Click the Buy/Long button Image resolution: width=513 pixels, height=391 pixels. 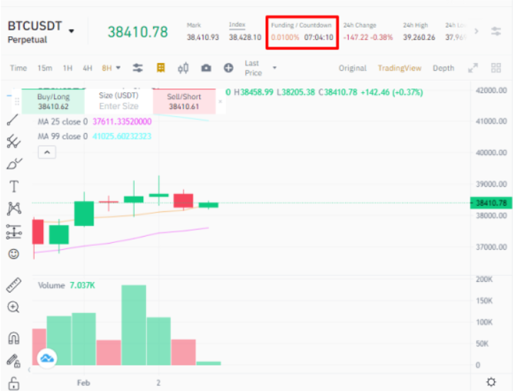[53, 101]
